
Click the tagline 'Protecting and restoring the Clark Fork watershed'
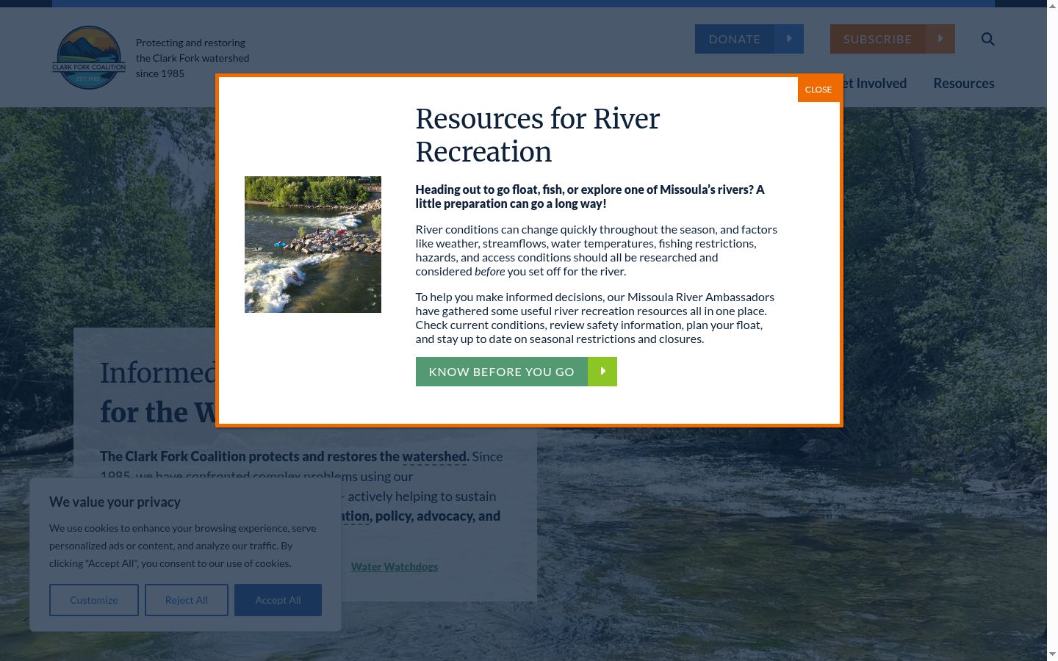coord(192,58)
